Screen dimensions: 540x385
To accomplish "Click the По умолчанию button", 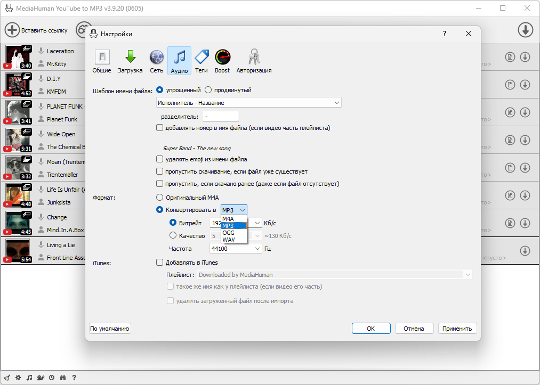I will click(x=110, y=328).
